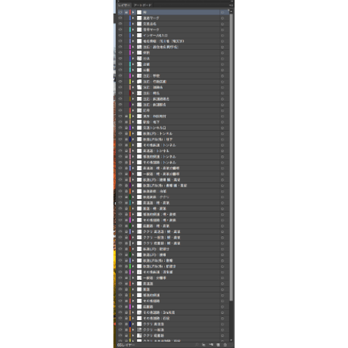Hide the インター出入口 layer via eye
The height and width of the screenshot is (348, 348).
coord(120,36)
